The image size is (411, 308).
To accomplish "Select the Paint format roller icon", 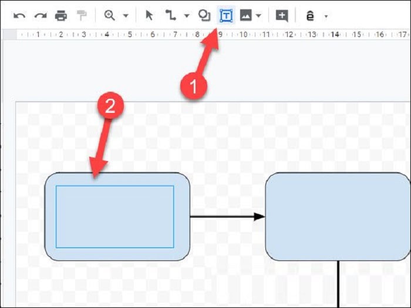I will (x=82, y=16).
